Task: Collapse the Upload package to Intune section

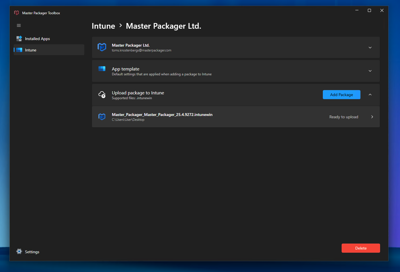Action: click(x=370, y=95)
